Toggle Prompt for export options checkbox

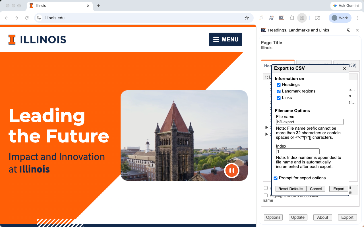pos(276,178)
